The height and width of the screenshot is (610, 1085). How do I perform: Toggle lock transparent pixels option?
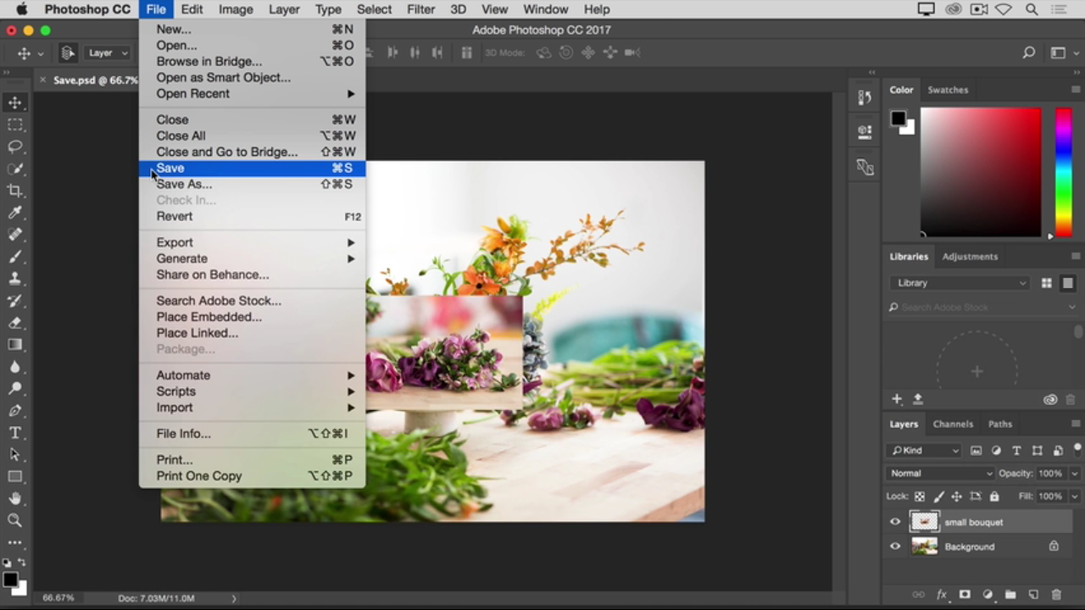(x=920, y=496)
